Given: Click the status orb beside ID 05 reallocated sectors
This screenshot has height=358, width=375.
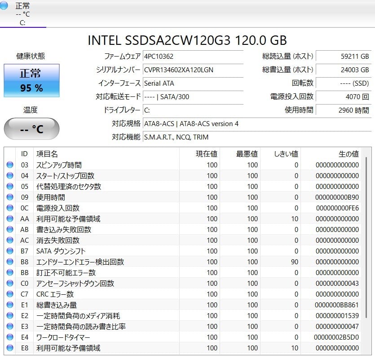Looking at the screenshot, I should (10, 187).
